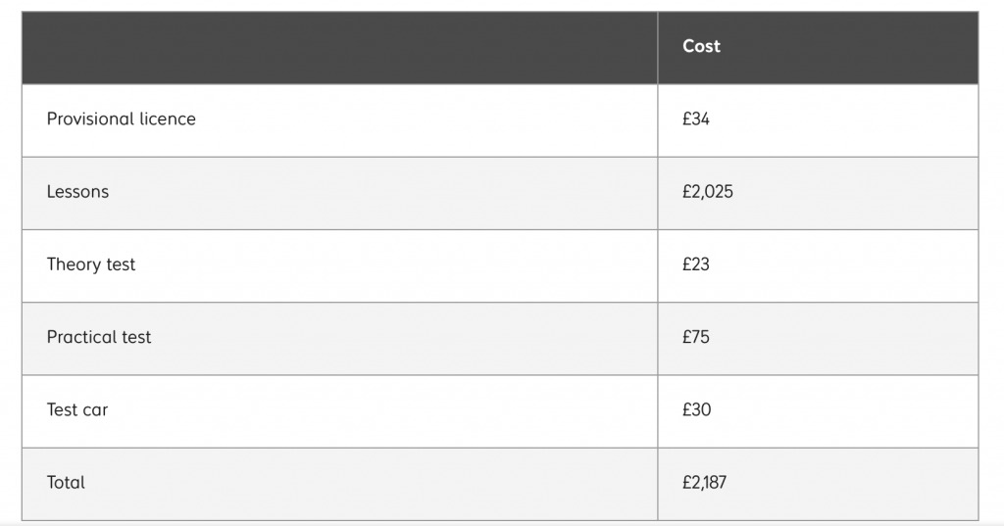
Task: Click blank area in Lessons cost cell
Action: 858,193
